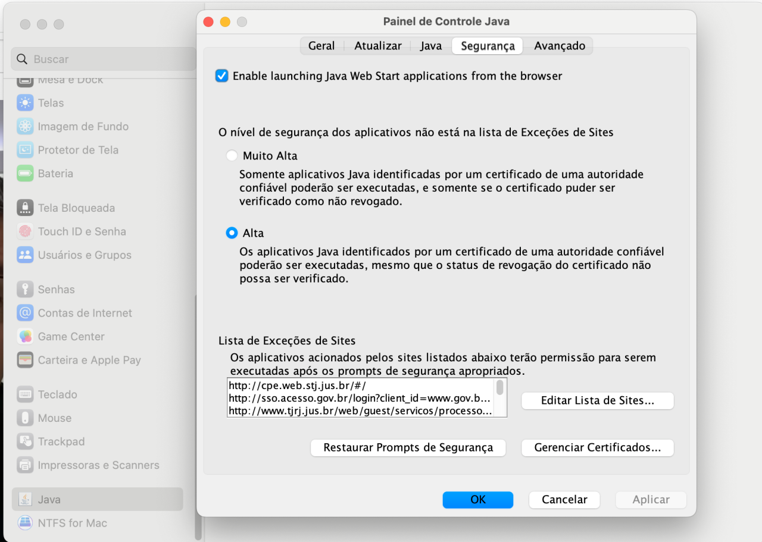This screenshot has width=762, height=542.
Task: Open Impressoras e Scanners label
Action: click(x=99, y=465)
